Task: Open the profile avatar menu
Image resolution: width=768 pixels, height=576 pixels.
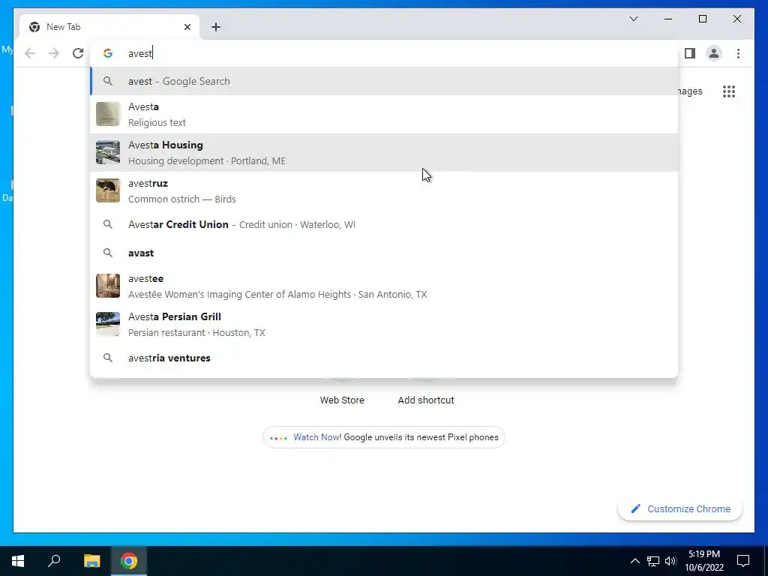Action: (714, 53)
